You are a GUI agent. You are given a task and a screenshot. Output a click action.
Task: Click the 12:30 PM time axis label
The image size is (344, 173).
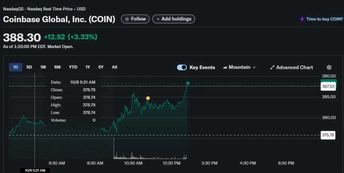tap(171, 163)
